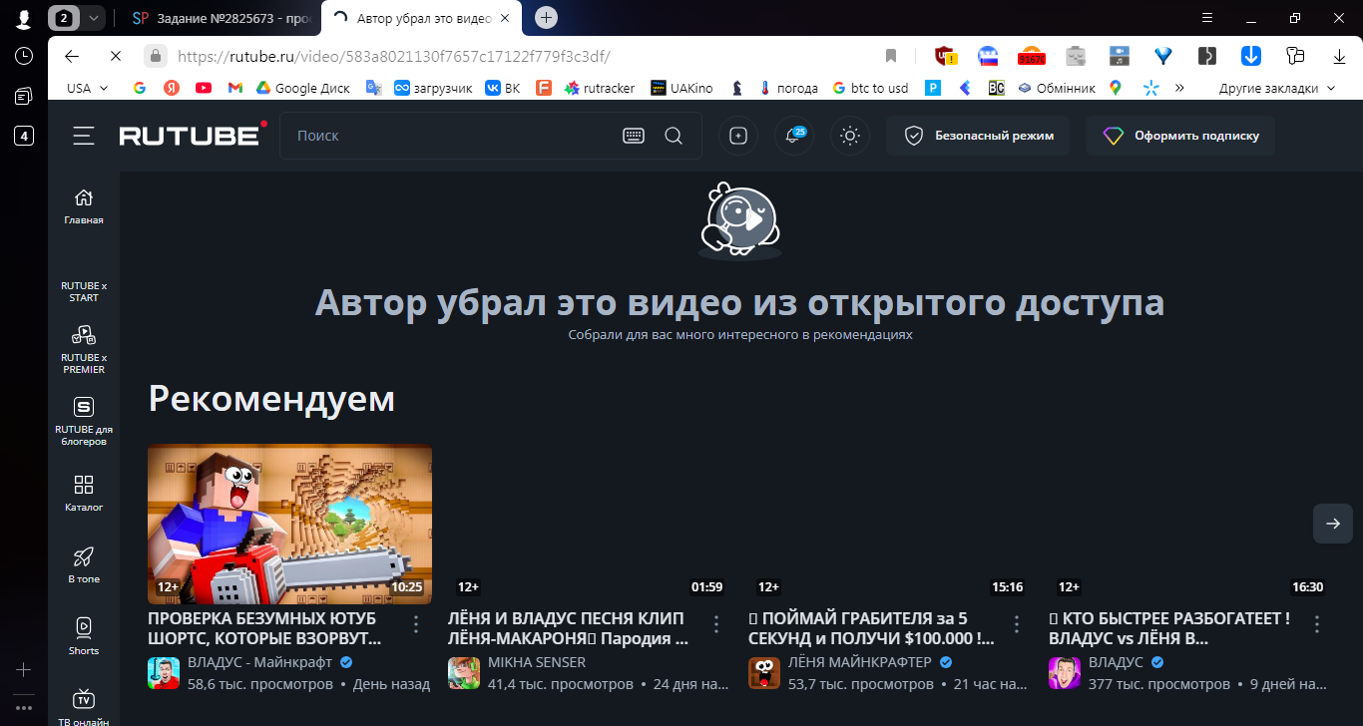Open a new browser tab

tap(546, 18)
